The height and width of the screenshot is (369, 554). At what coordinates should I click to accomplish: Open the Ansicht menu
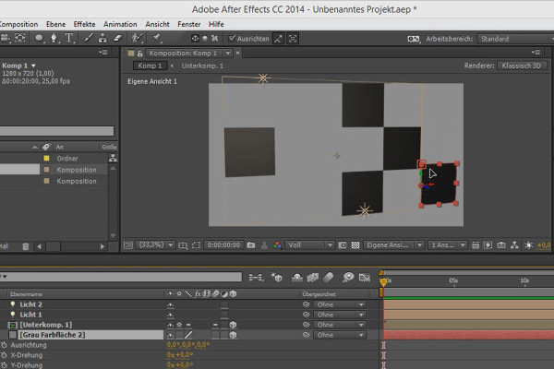[x=157, y=24]
